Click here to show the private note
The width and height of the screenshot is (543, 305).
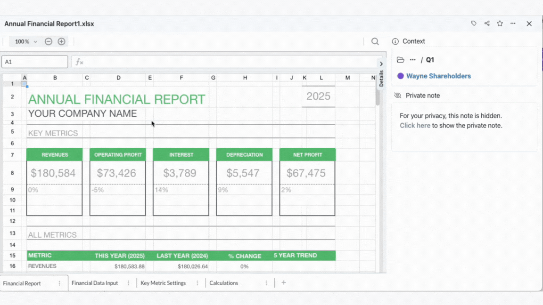coord(415,125)
